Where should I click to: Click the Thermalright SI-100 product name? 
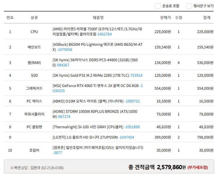[88, 127]
